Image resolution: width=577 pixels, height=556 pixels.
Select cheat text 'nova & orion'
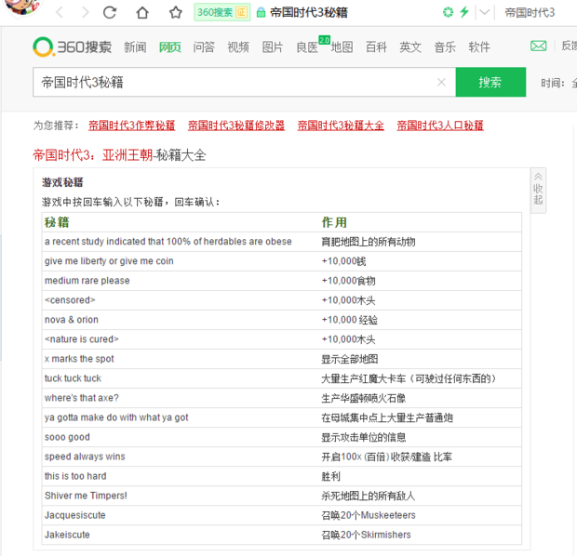tap(72, 320)
